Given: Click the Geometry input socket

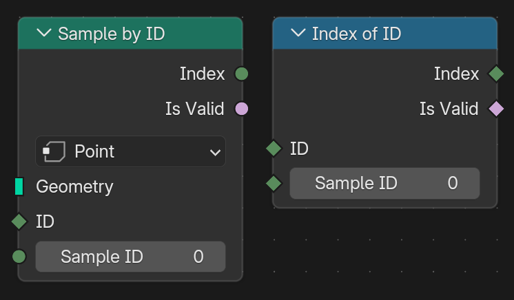Looking at the screenshot, I should click(19, 186).
